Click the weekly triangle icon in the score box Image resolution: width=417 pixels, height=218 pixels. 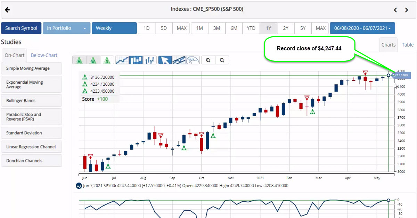pyautogui.click(x=85, y=84)
